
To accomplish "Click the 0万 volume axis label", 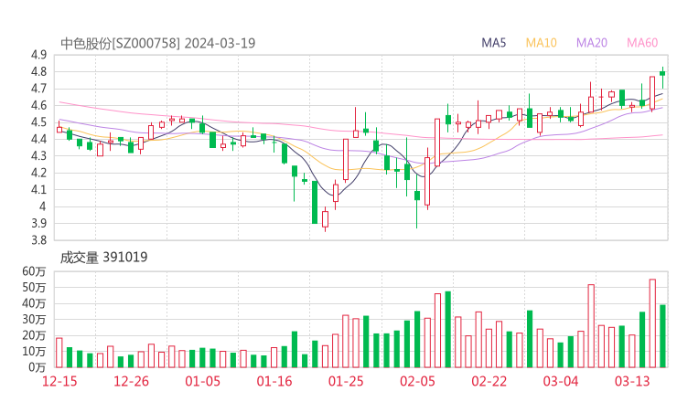I will click(38, 367).
